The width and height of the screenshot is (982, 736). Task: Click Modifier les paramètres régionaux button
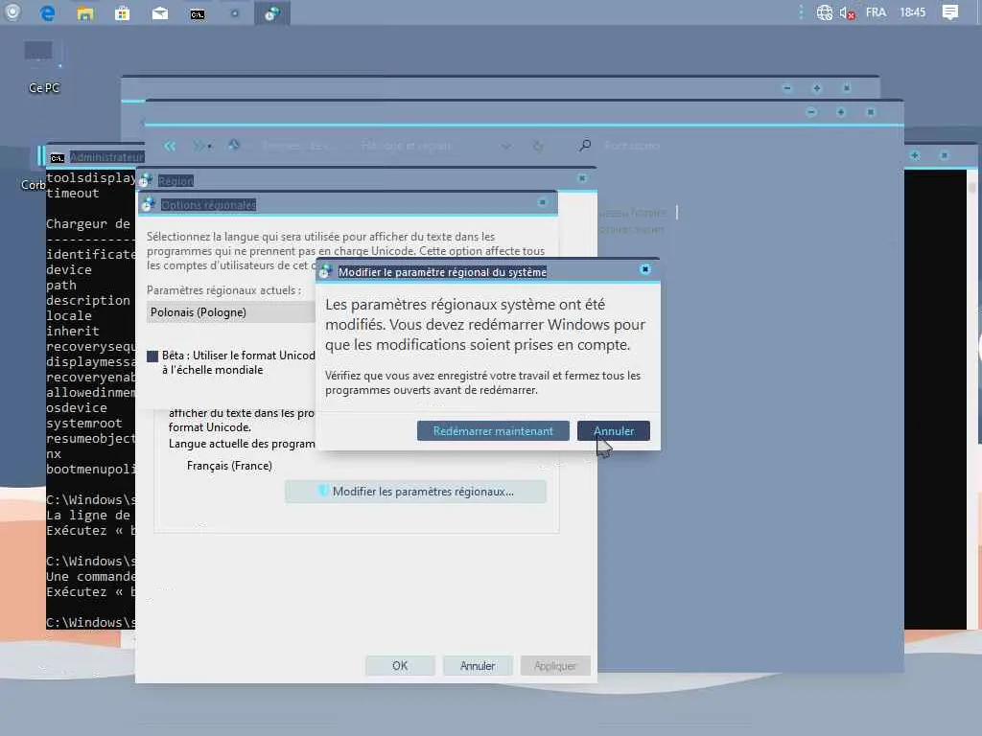tap(416, 492)
